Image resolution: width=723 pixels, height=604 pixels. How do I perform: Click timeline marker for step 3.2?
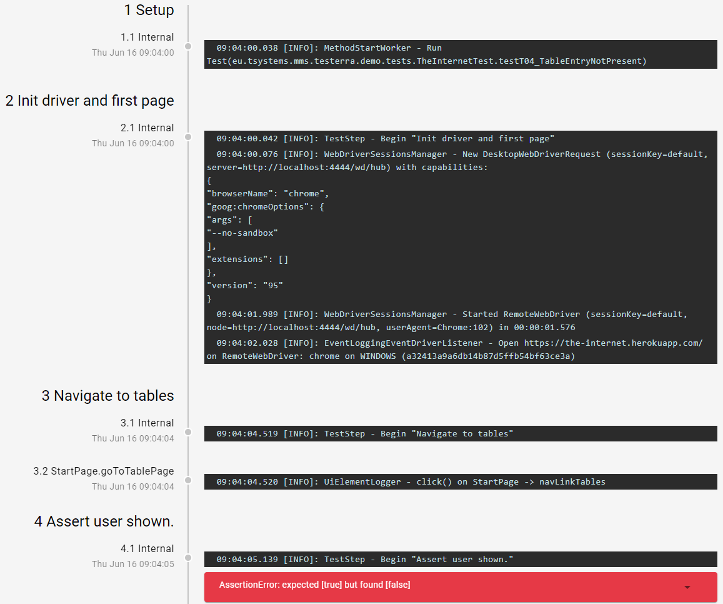[x=188, y=480]
